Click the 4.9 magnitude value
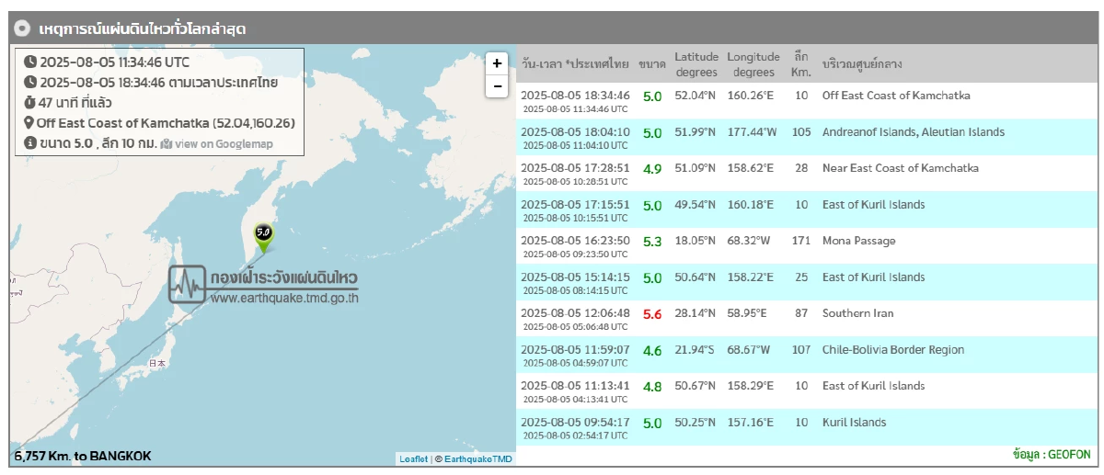 pyautogui.click(x=652, y=169)
